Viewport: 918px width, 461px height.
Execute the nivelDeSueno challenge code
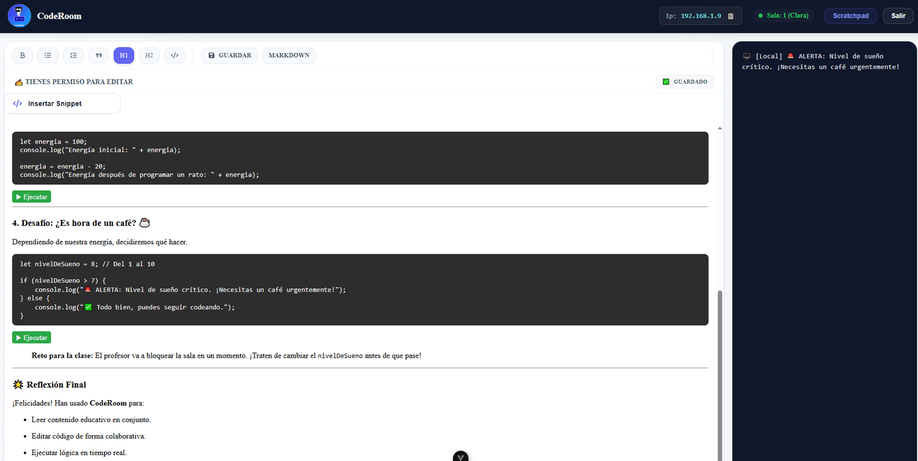point(31,337)
